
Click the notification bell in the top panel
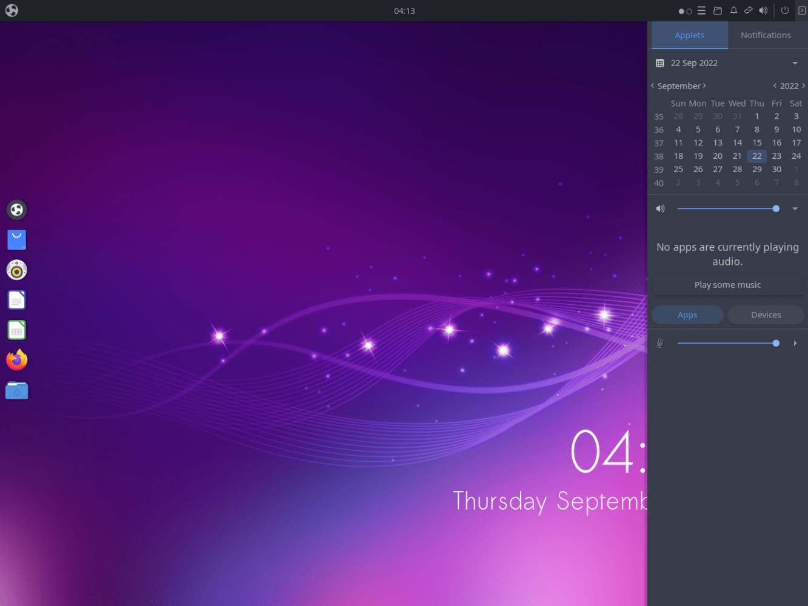pos(733,10)
